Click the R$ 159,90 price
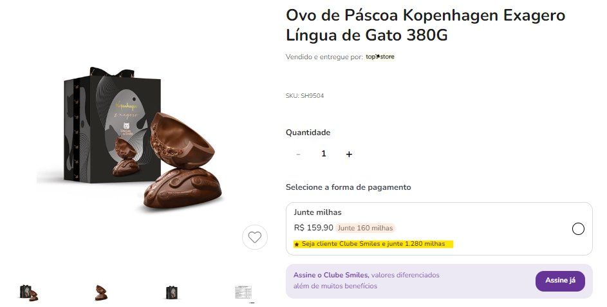Screen dimensions: 607x307 [x=313, y=228]
